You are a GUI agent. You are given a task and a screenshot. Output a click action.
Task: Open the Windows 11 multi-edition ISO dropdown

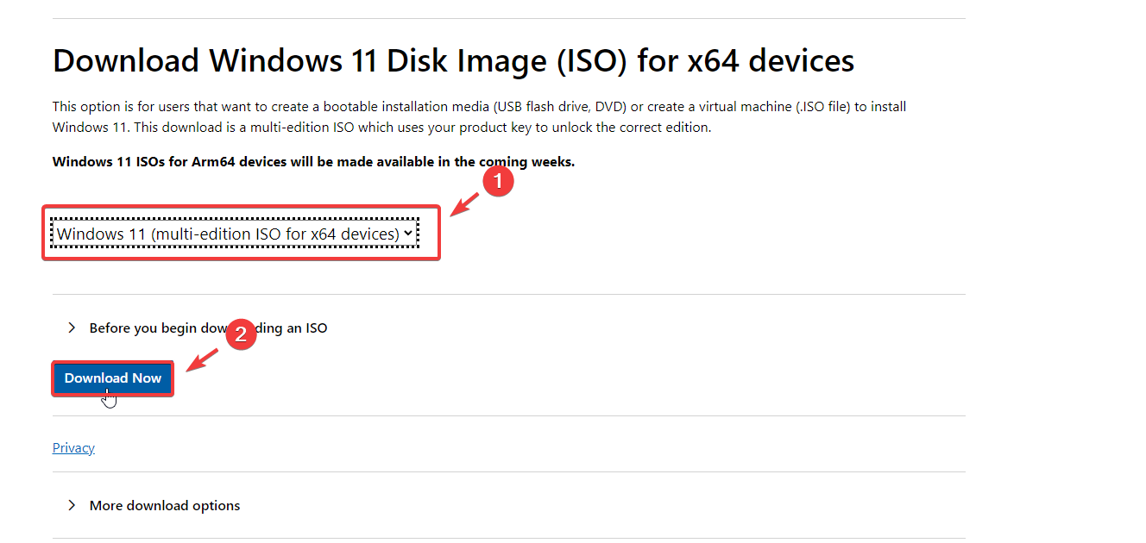229,234
